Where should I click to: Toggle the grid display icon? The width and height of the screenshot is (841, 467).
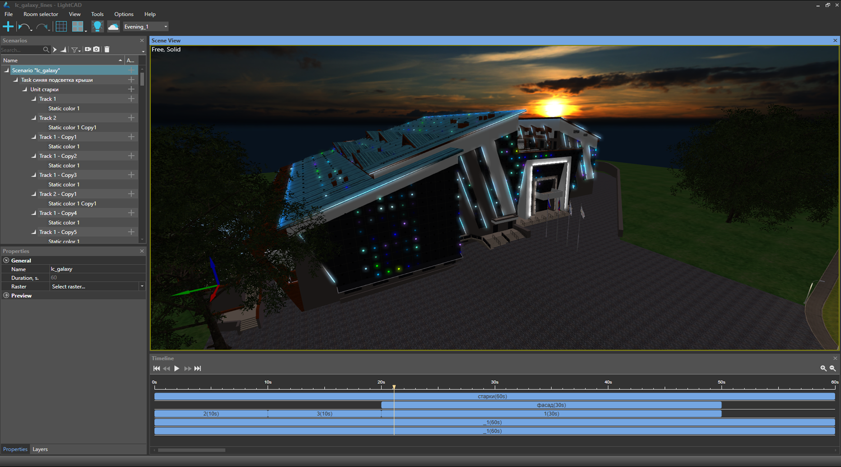[61, 27]
